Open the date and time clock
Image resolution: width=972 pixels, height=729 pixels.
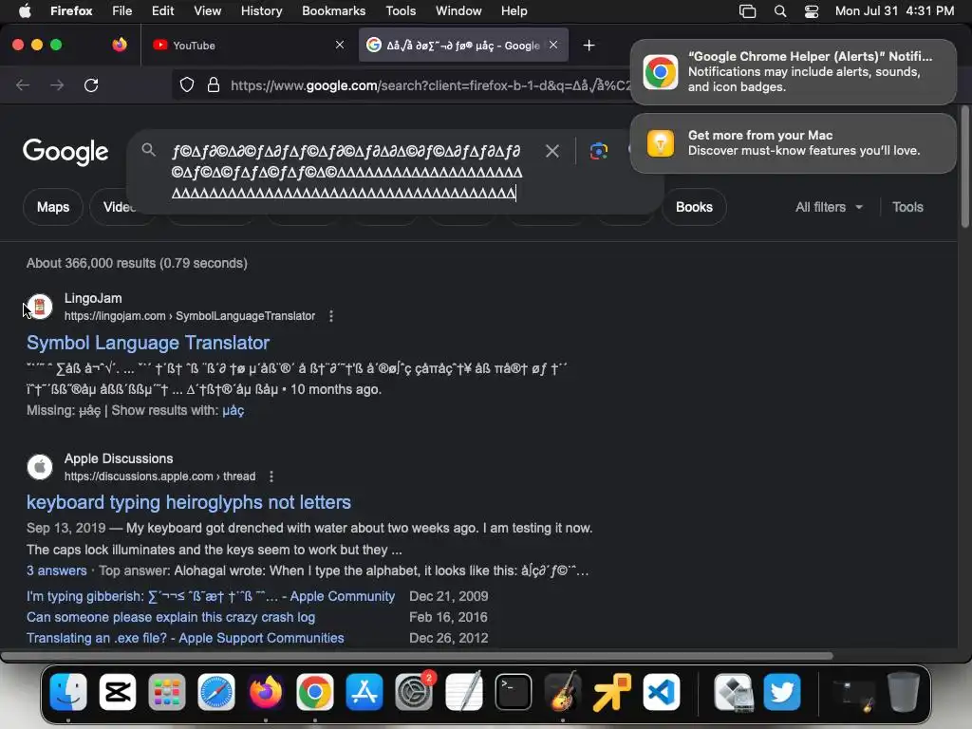coord(894,10)
